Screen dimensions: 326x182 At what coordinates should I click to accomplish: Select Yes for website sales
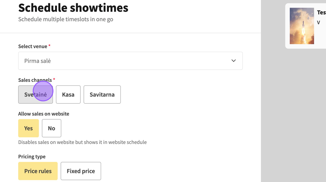point(29,128)
